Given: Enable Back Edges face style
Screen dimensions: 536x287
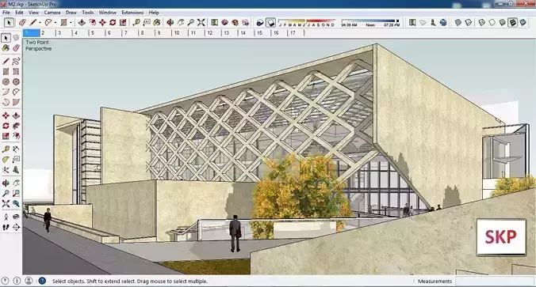Looking at the screenshot, I should 469,22.
